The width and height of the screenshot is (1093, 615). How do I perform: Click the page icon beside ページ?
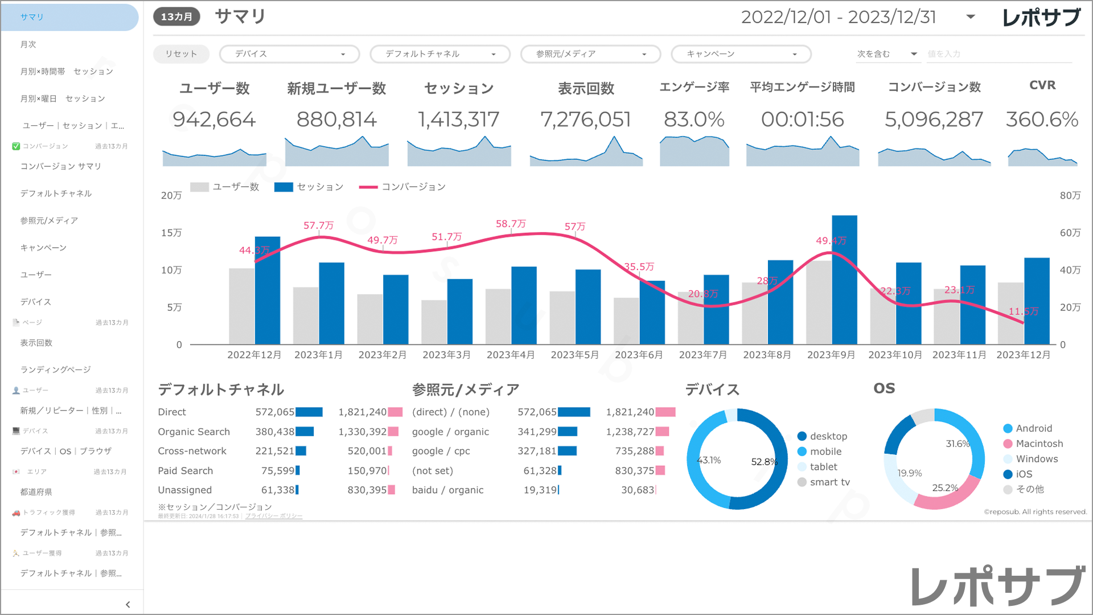16,322
